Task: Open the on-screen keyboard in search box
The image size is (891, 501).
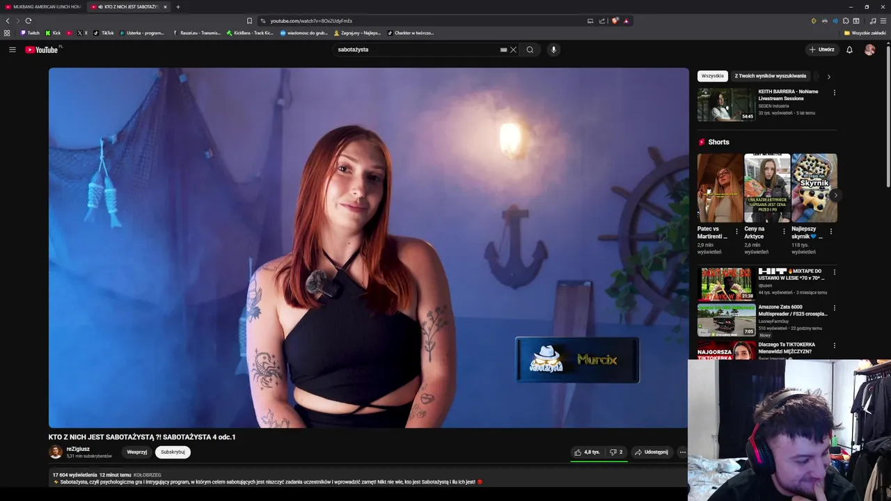Action: pyautogui.click(x=503, y=49)
